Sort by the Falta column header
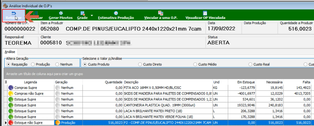Viewport: 314px width, 126px height. (297, 82)
